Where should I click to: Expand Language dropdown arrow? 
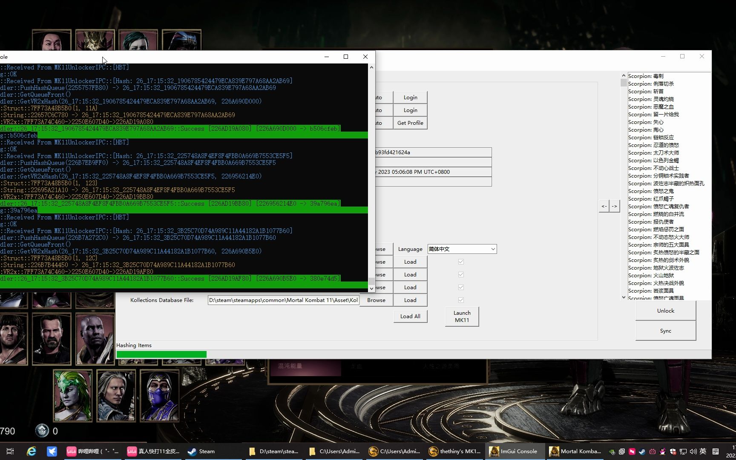493,249
